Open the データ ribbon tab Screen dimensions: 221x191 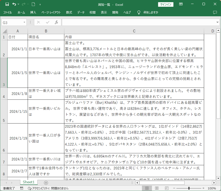pyautogui.click(x=81, y=12)
